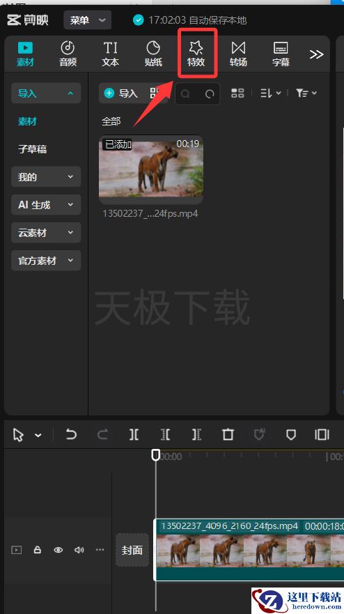The width and height of the screenshot is (344, 614).
Task: Select the 全部 category label
Action: point(111,121)
